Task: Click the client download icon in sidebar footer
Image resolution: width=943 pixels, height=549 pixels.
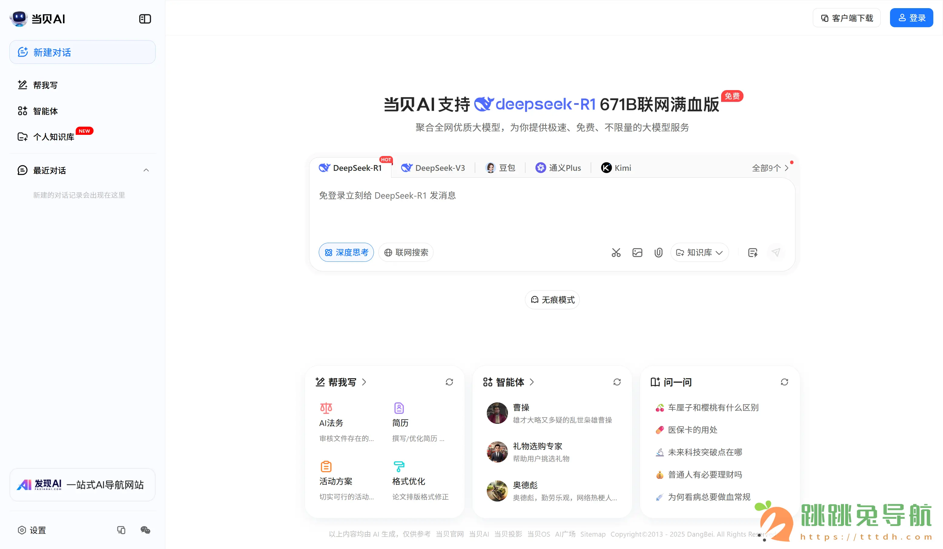Action: click(x=121, y=530)
